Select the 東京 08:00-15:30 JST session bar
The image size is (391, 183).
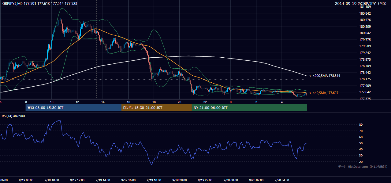[73, 108]
